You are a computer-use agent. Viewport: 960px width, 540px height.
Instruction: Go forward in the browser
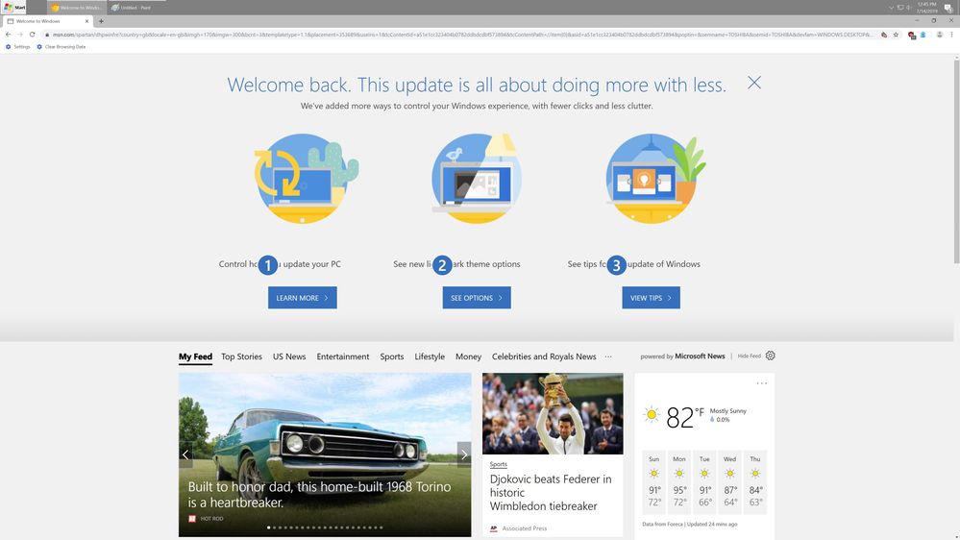(x=20, y=35)
